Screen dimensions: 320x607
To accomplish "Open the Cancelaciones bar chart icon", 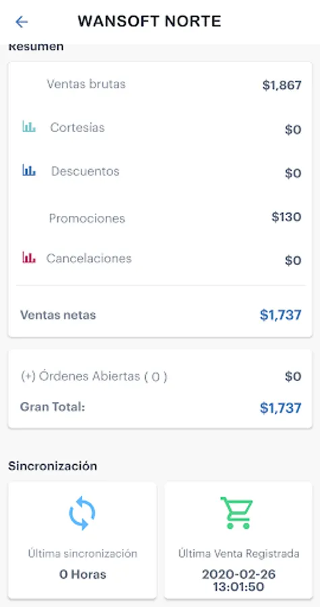I will tap(29, 258).
